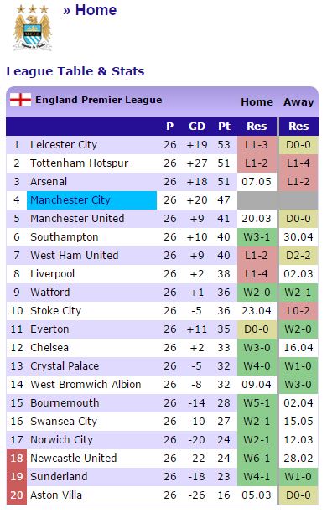Click Newcastle United home result W6-1
327x513 pixels.
pyautogui.click(x=257, y=458)
